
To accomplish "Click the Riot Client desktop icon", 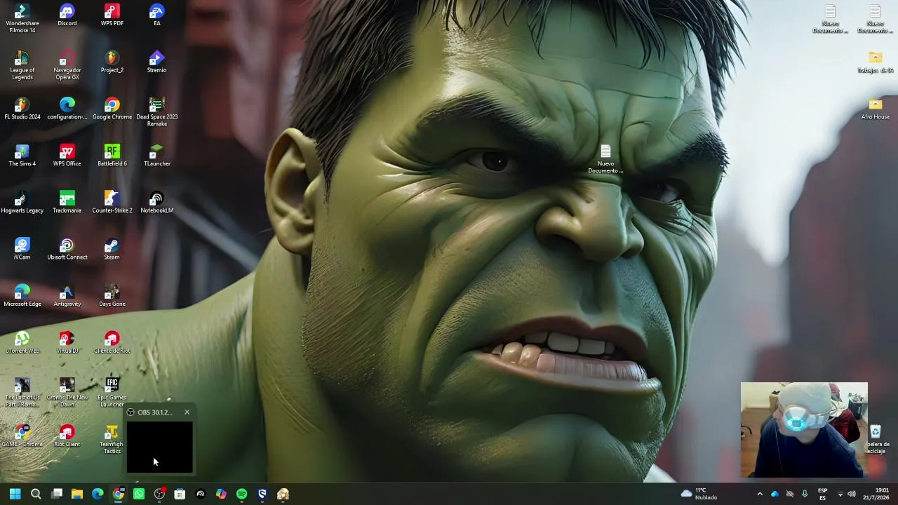I will (x=67, y=436).
